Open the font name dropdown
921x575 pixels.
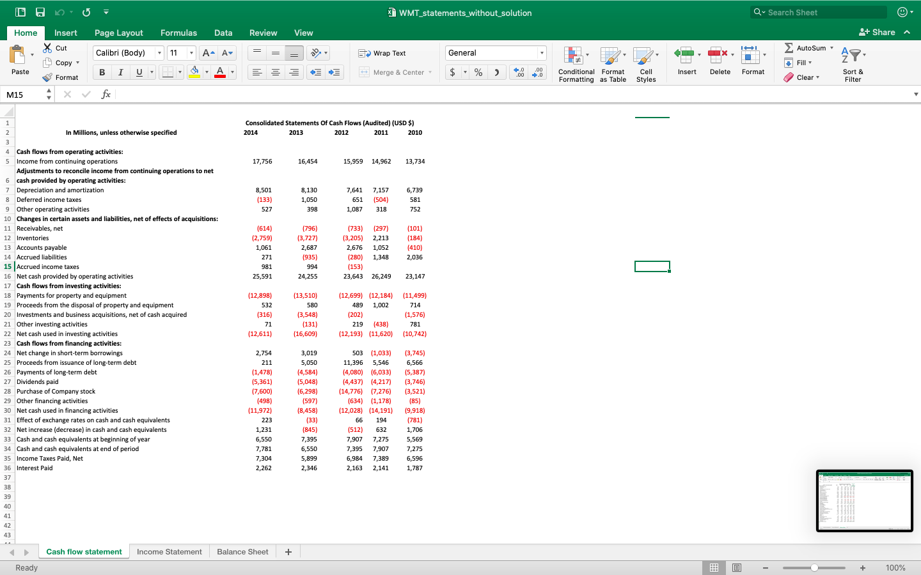159,53
